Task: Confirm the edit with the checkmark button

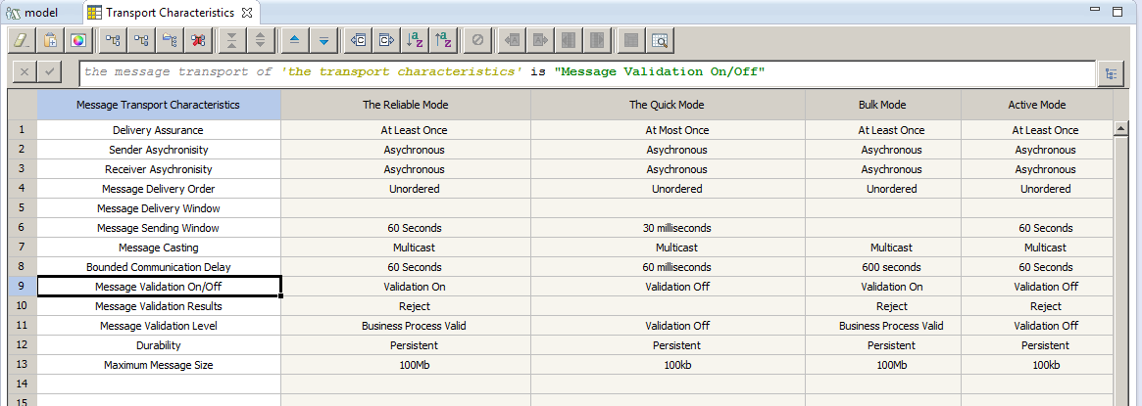Action: coord(50,71)
